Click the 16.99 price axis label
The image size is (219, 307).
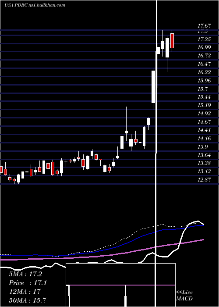[204, 47]
